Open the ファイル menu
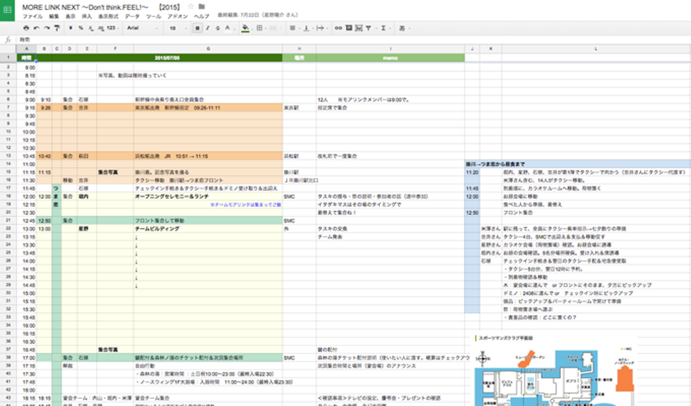The image size is (691, 406). (x=32, y=16)
